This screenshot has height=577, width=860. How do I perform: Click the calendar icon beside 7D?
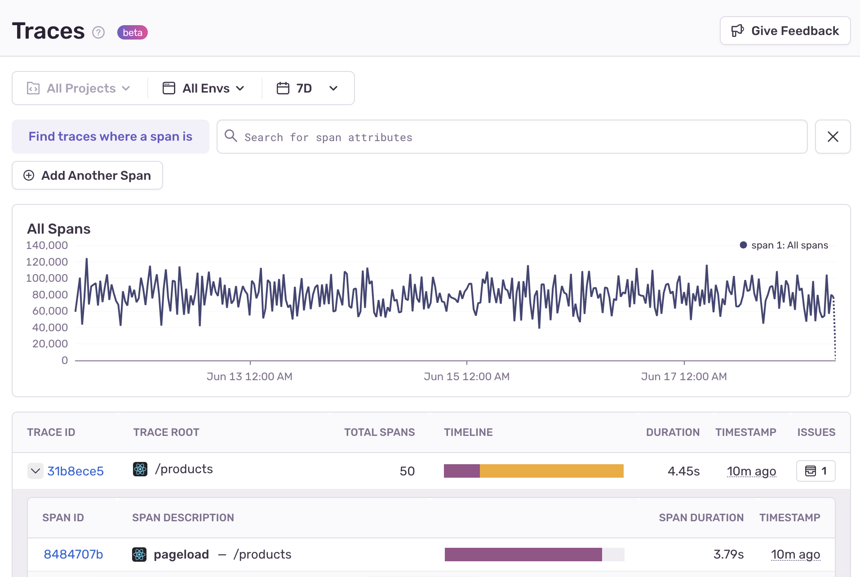[283, 88]
